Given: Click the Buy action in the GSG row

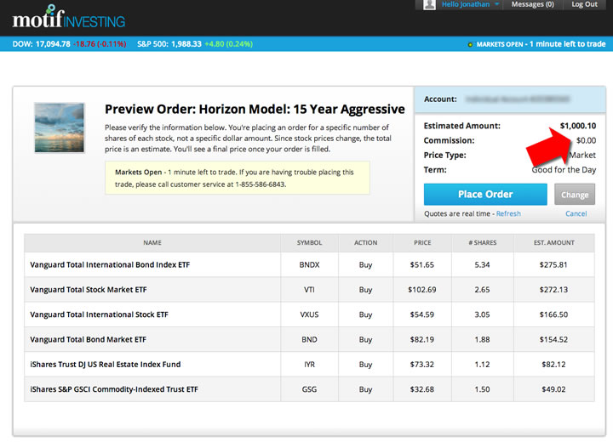Looking at the screenshot, I should 365,389.
